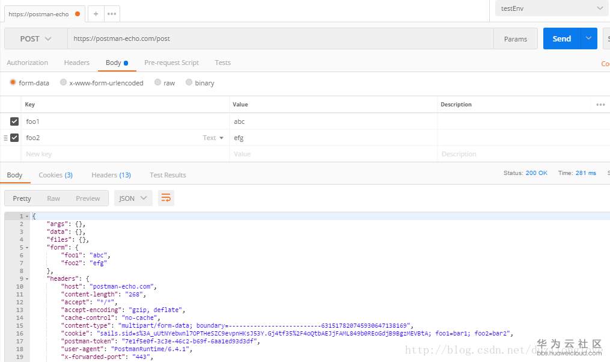Switch to the request Headers tab
This screenshot has width=610, height=362.
(x=76, y=63)
